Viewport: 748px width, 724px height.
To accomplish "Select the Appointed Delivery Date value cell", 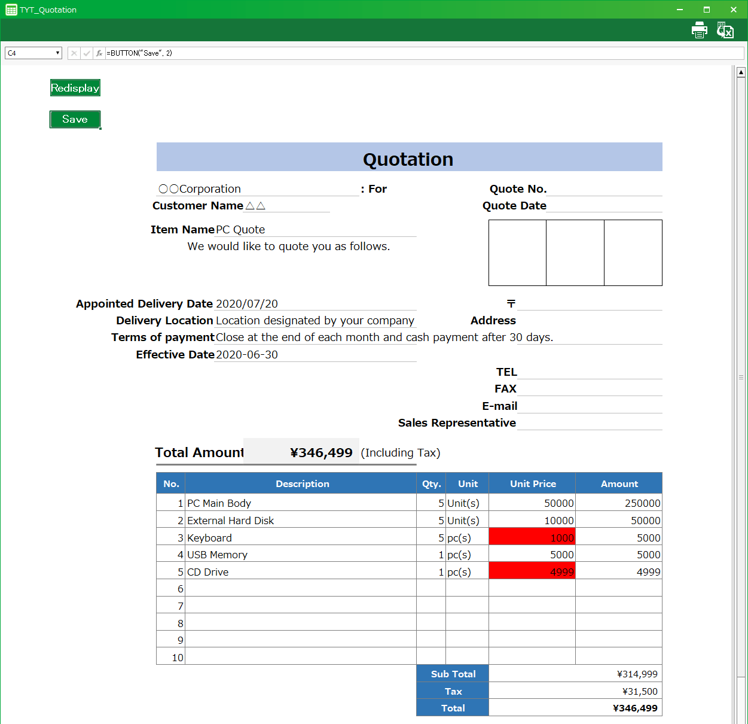I will (315, 304).
